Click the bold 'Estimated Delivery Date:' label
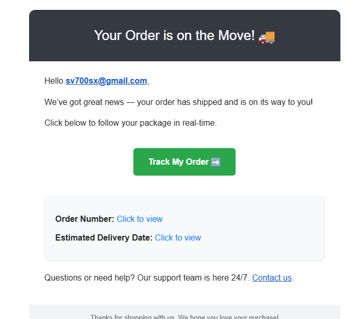Viewport: 356px width, 319px height. 104,237
